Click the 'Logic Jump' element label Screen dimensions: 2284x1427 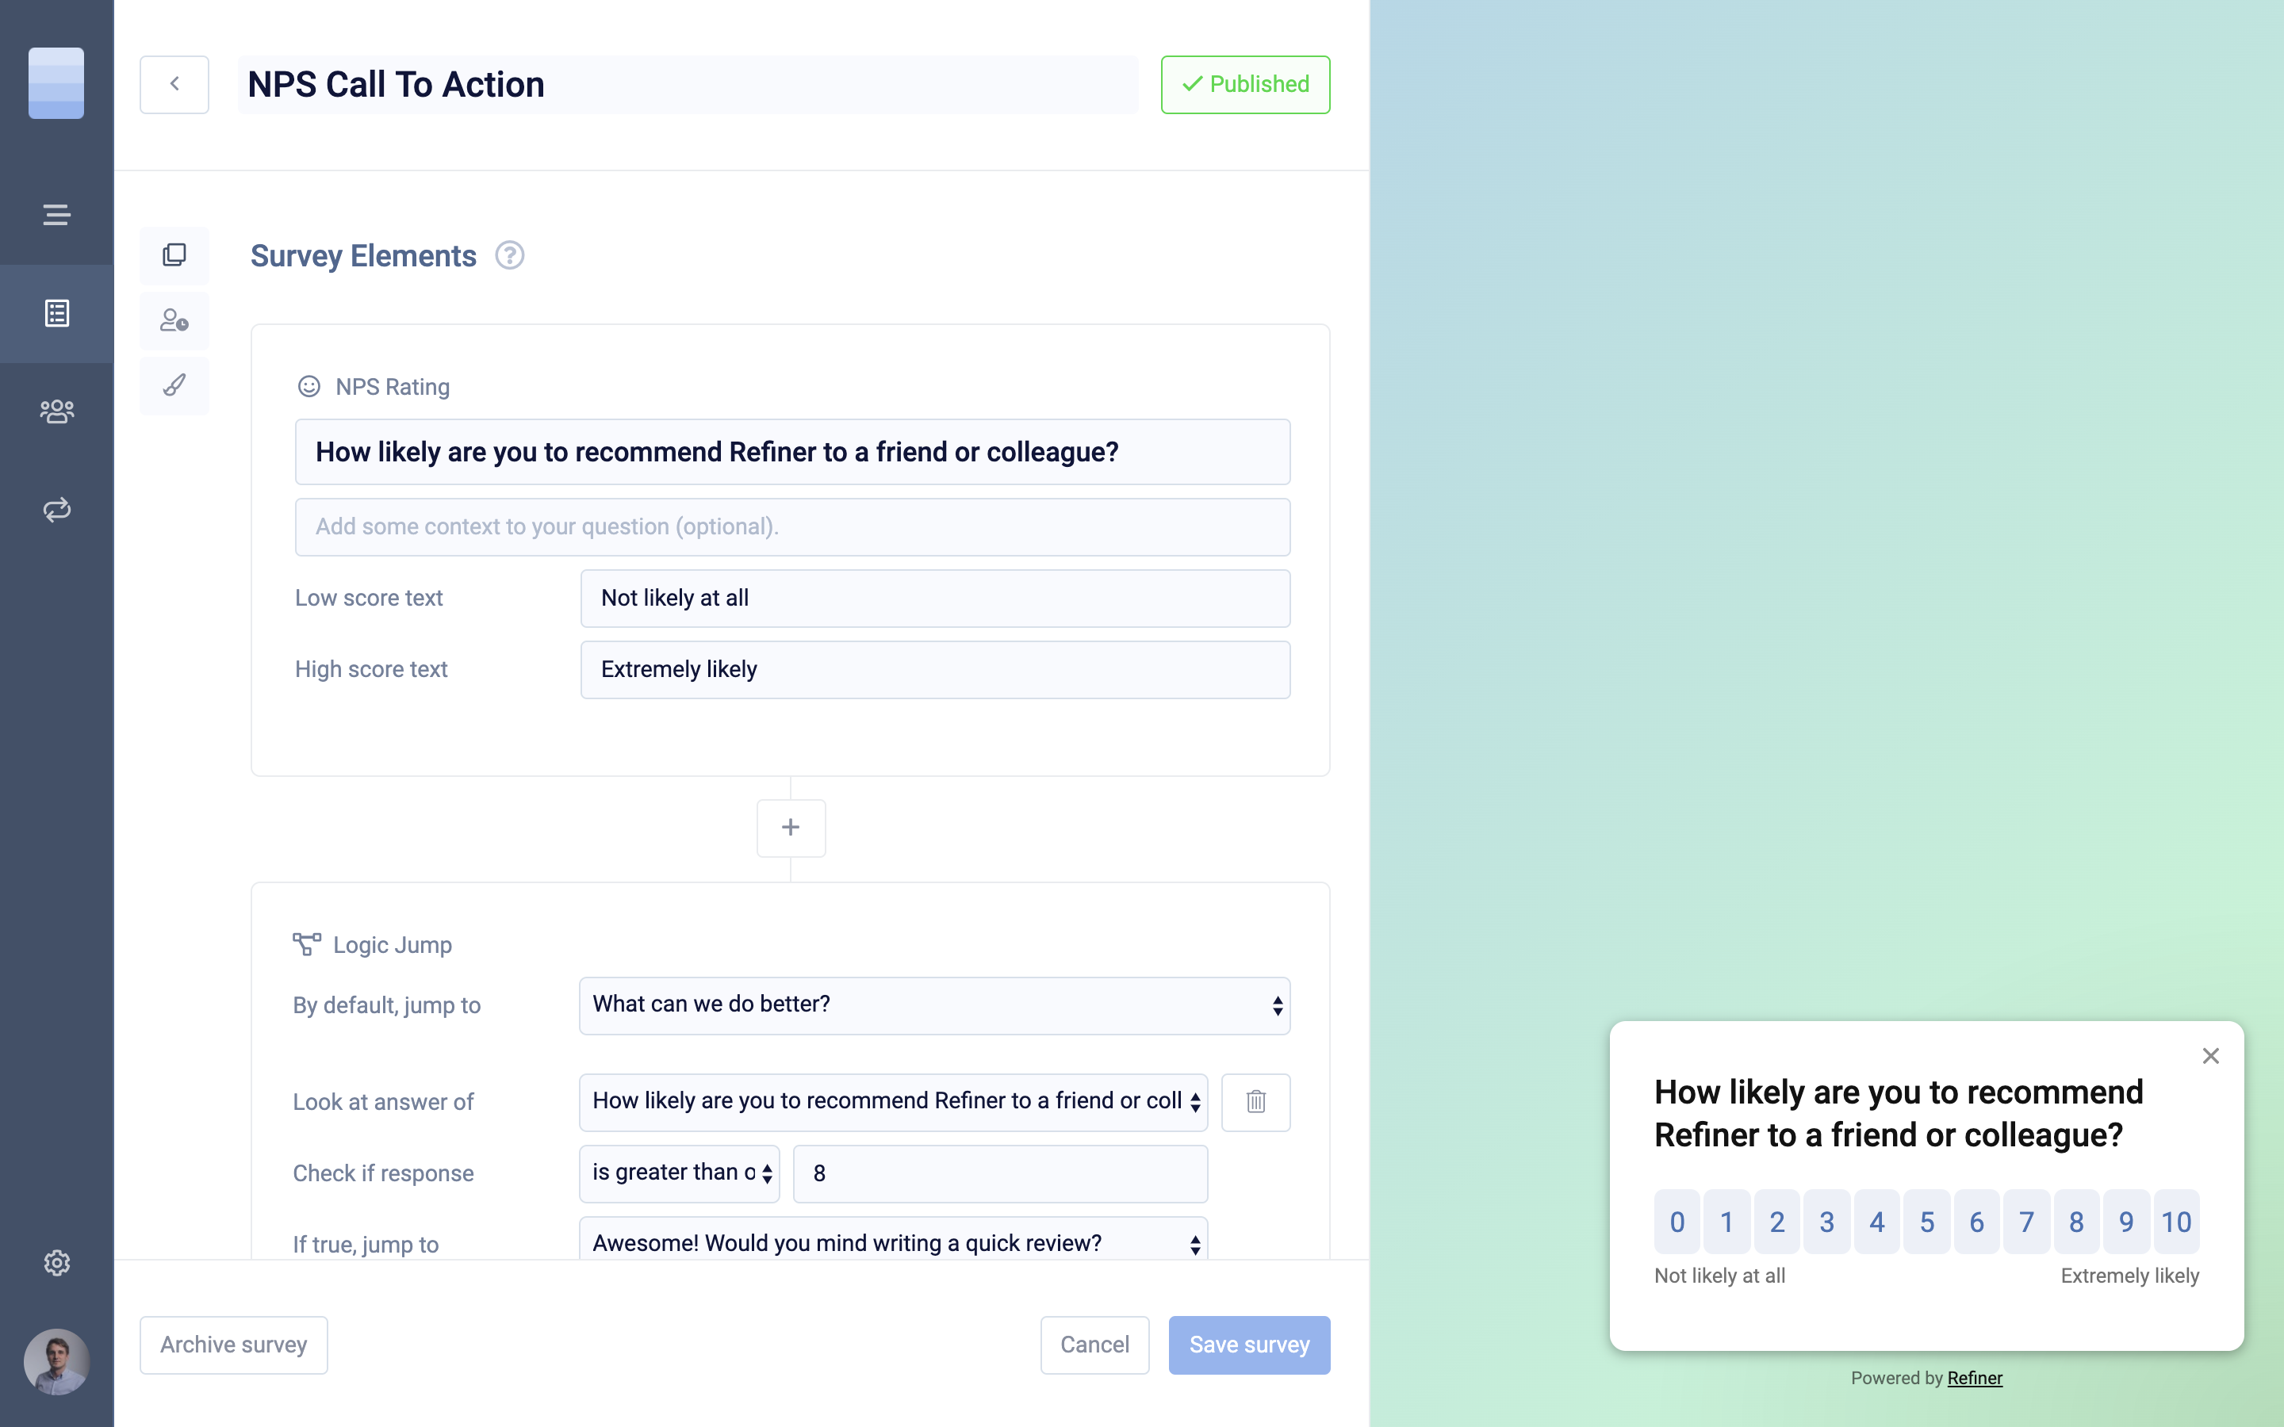393,945
